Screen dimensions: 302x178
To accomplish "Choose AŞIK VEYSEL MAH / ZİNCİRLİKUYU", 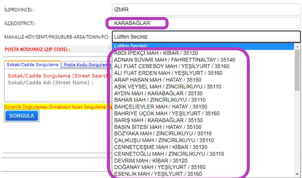I will point(167,87).
